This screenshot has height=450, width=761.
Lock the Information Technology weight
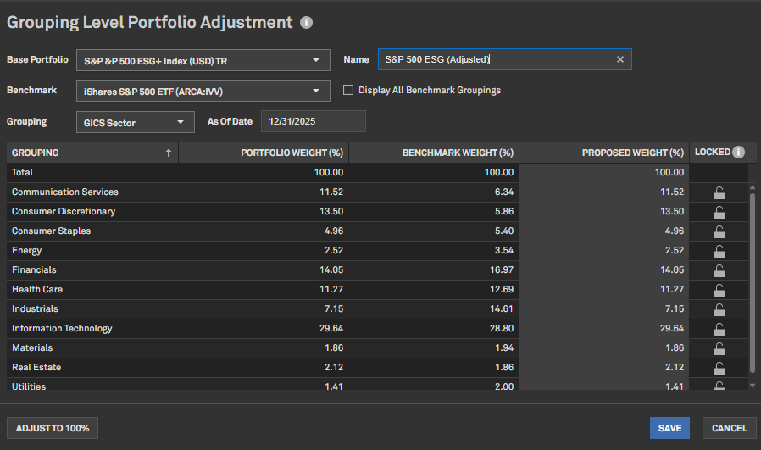pos(719,329)
